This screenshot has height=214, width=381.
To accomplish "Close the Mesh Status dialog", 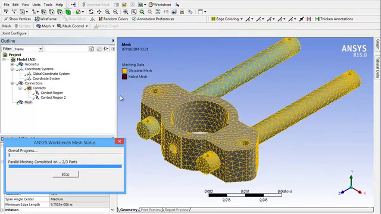I will point(119,141).
